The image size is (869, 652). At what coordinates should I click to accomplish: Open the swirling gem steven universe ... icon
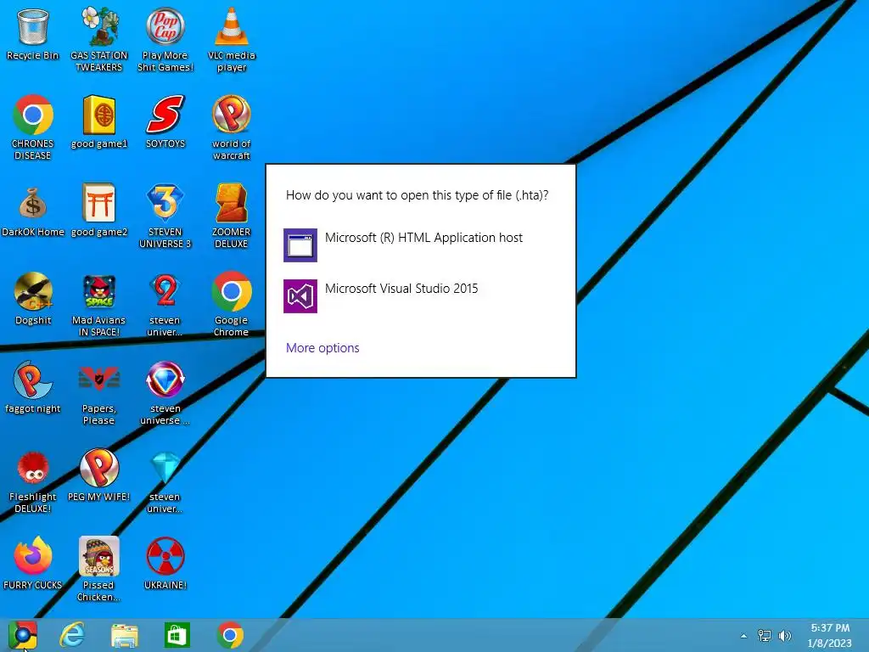tap(165, 391)
